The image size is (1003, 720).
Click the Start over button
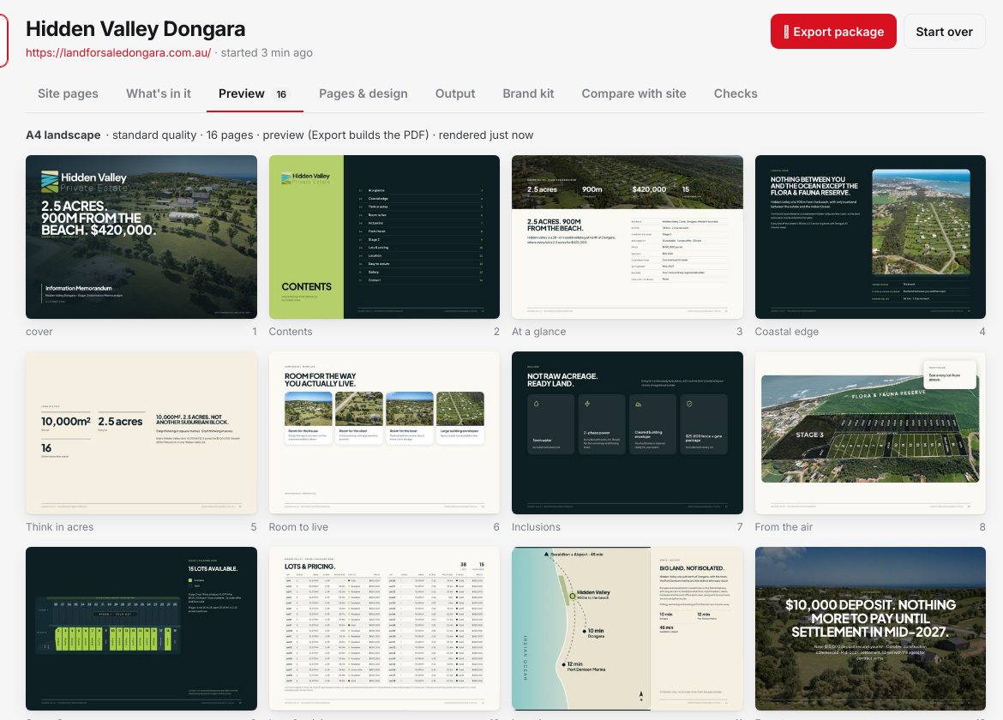click(x=944, y=32)
